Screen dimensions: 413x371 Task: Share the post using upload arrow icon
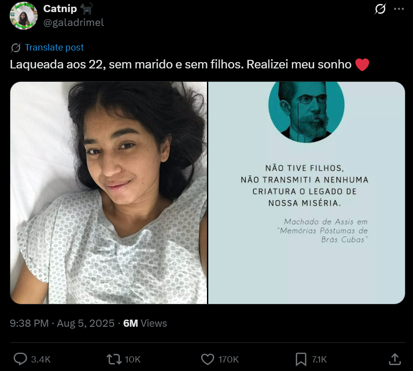pyautogui.click(x=395, y=359)
